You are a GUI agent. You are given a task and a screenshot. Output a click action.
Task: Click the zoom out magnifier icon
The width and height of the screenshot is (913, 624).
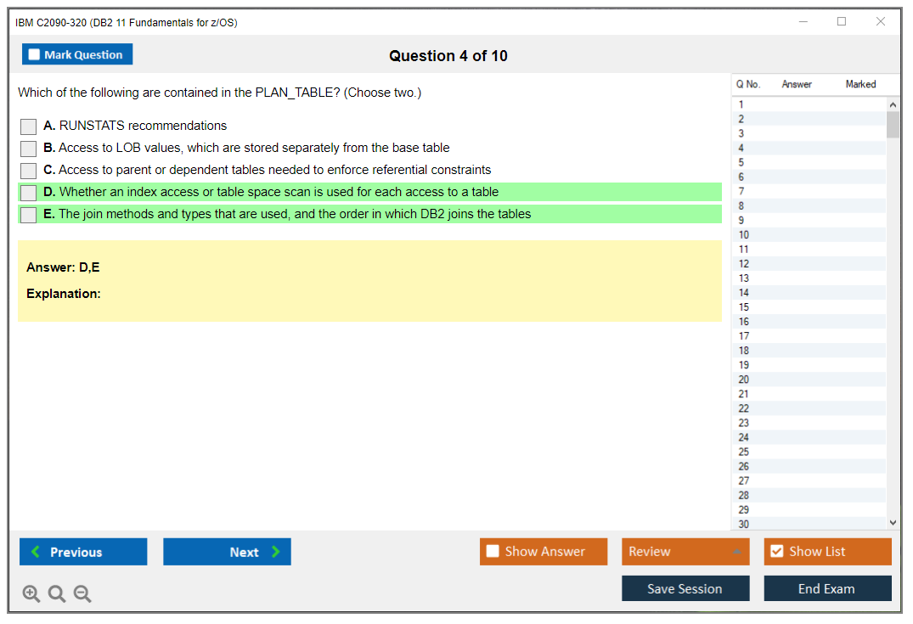[82, 594]
